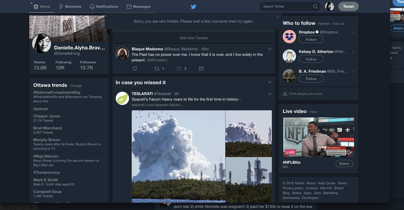404x210 pixels.
Task: Dismiss the Kelsey D. Atherton suggestion
Action: click(353, 52)
